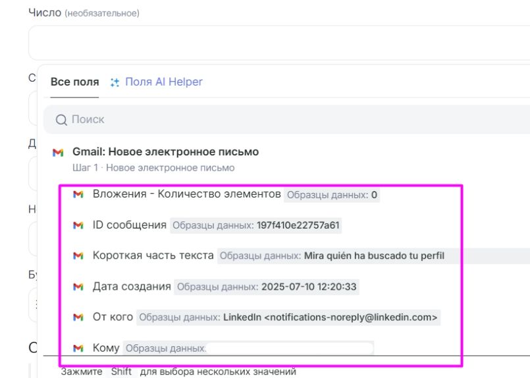Collapse the Gmail: Новое электронное письмо group
The width and height of the screenshot is (530, 378).
[x=165, y=152]
